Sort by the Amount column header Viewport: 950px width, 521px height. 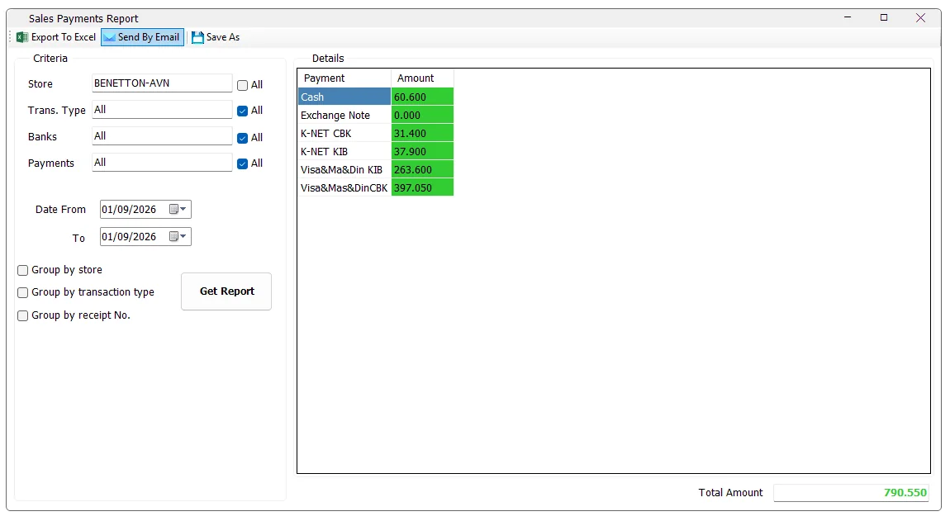tap(422, 78)
